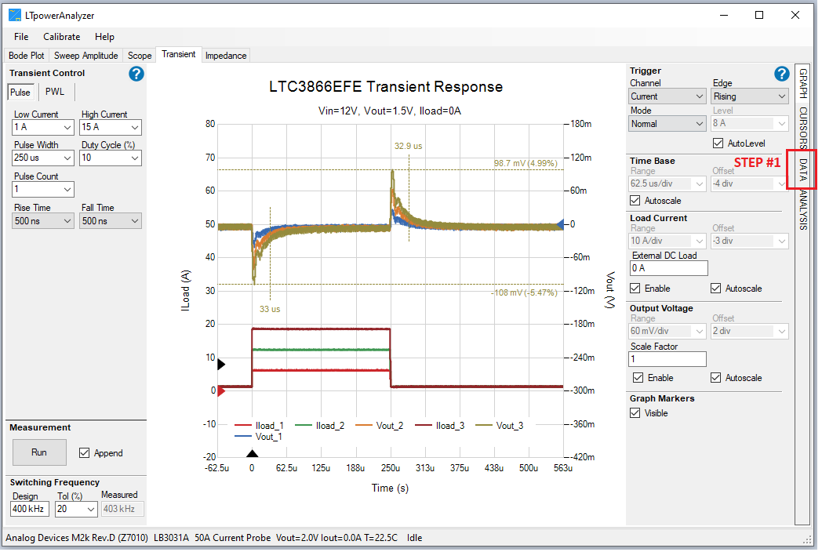Open the Calibrate menu
Screen dimensions: 822x552
(61, 36)
